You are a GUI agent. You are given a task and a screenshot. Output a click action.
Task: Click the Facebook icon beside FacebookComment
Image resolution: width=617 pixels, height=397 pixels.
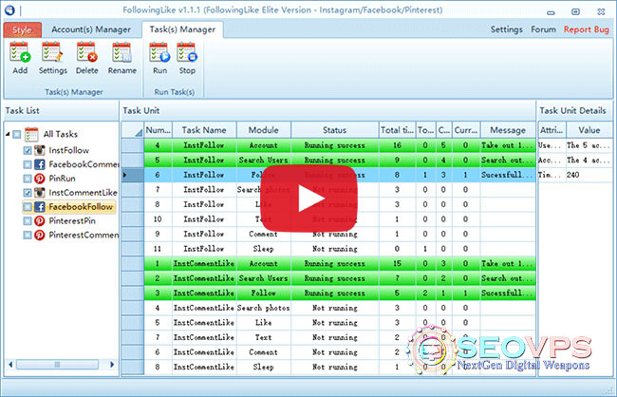pos(39,164)
